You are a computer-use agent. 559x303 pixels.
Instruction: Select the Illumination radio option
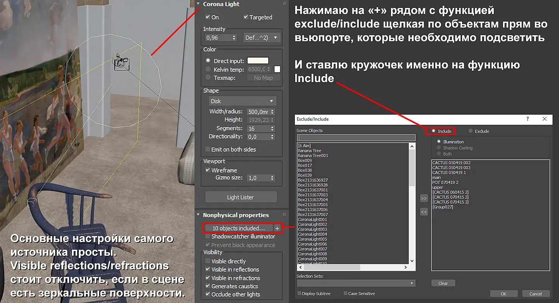click(x=439, y=142)
